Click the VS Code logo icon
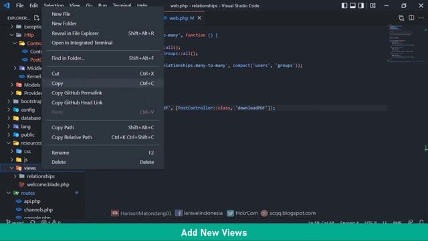This screenshot has width=428, height=241. click(7, 5)
